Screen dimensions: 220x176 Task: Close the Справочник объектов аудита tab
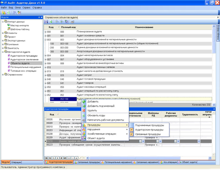pos(218,17)
